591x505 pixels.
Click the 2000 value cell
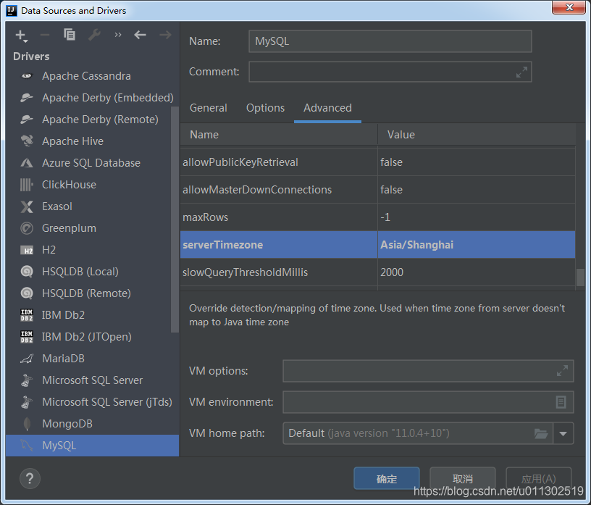477,272
